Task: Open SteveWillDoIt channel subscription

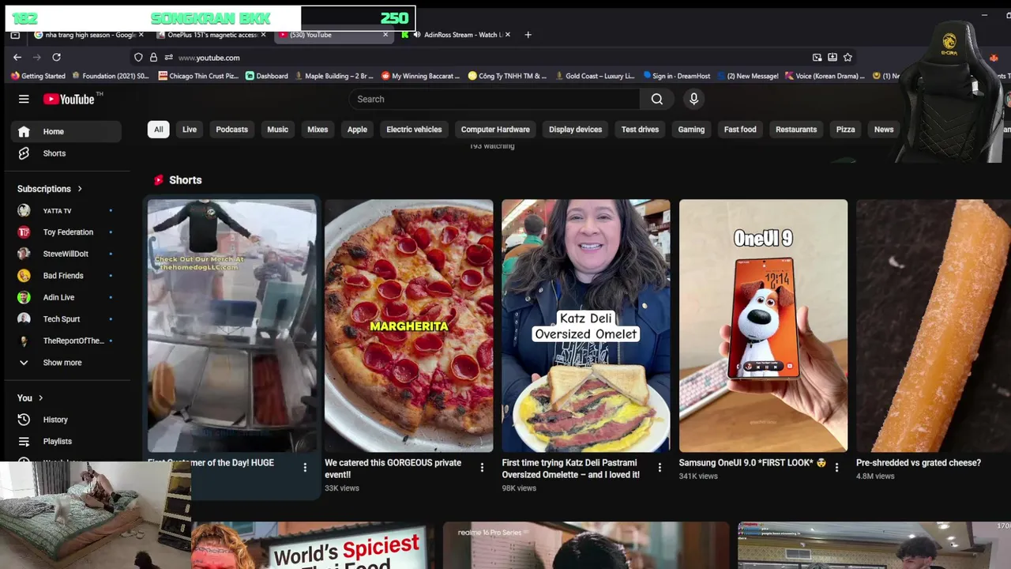Action: pos(66,254)
